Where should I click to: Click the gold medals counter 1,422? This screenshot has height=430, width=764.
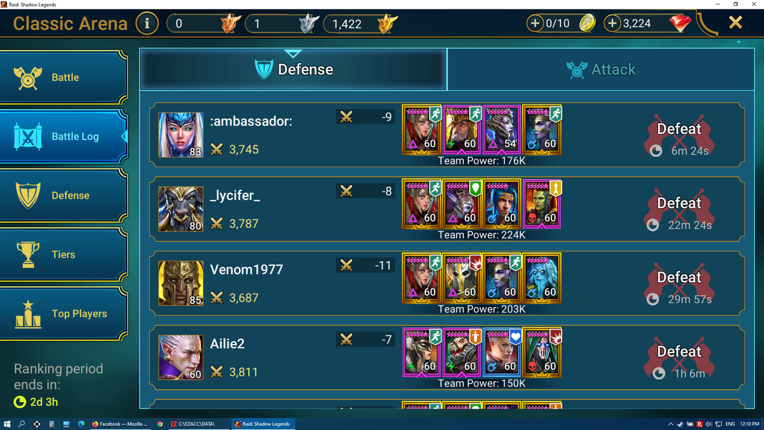click(361, 24)
